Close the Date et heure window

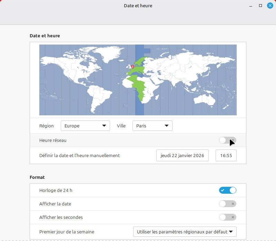[270, 6]
